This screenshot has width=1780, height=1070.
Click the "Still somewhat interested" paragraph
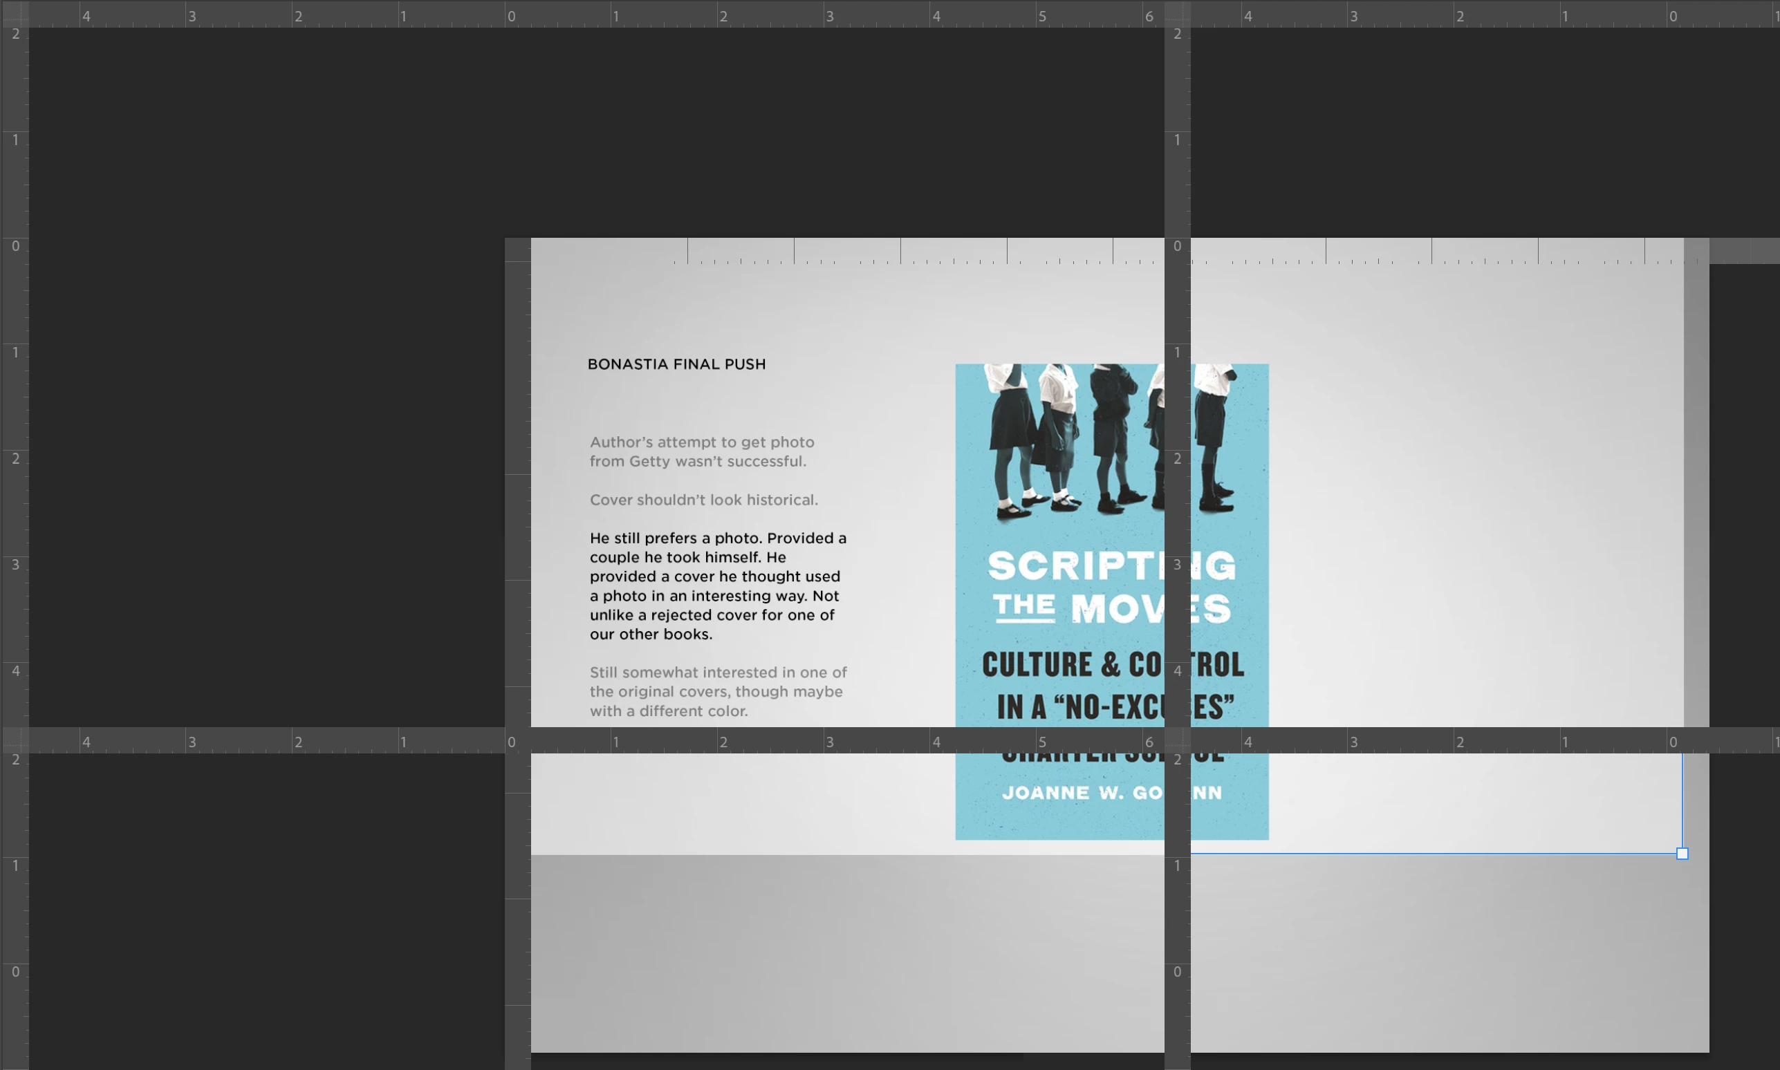coord(718,691)
